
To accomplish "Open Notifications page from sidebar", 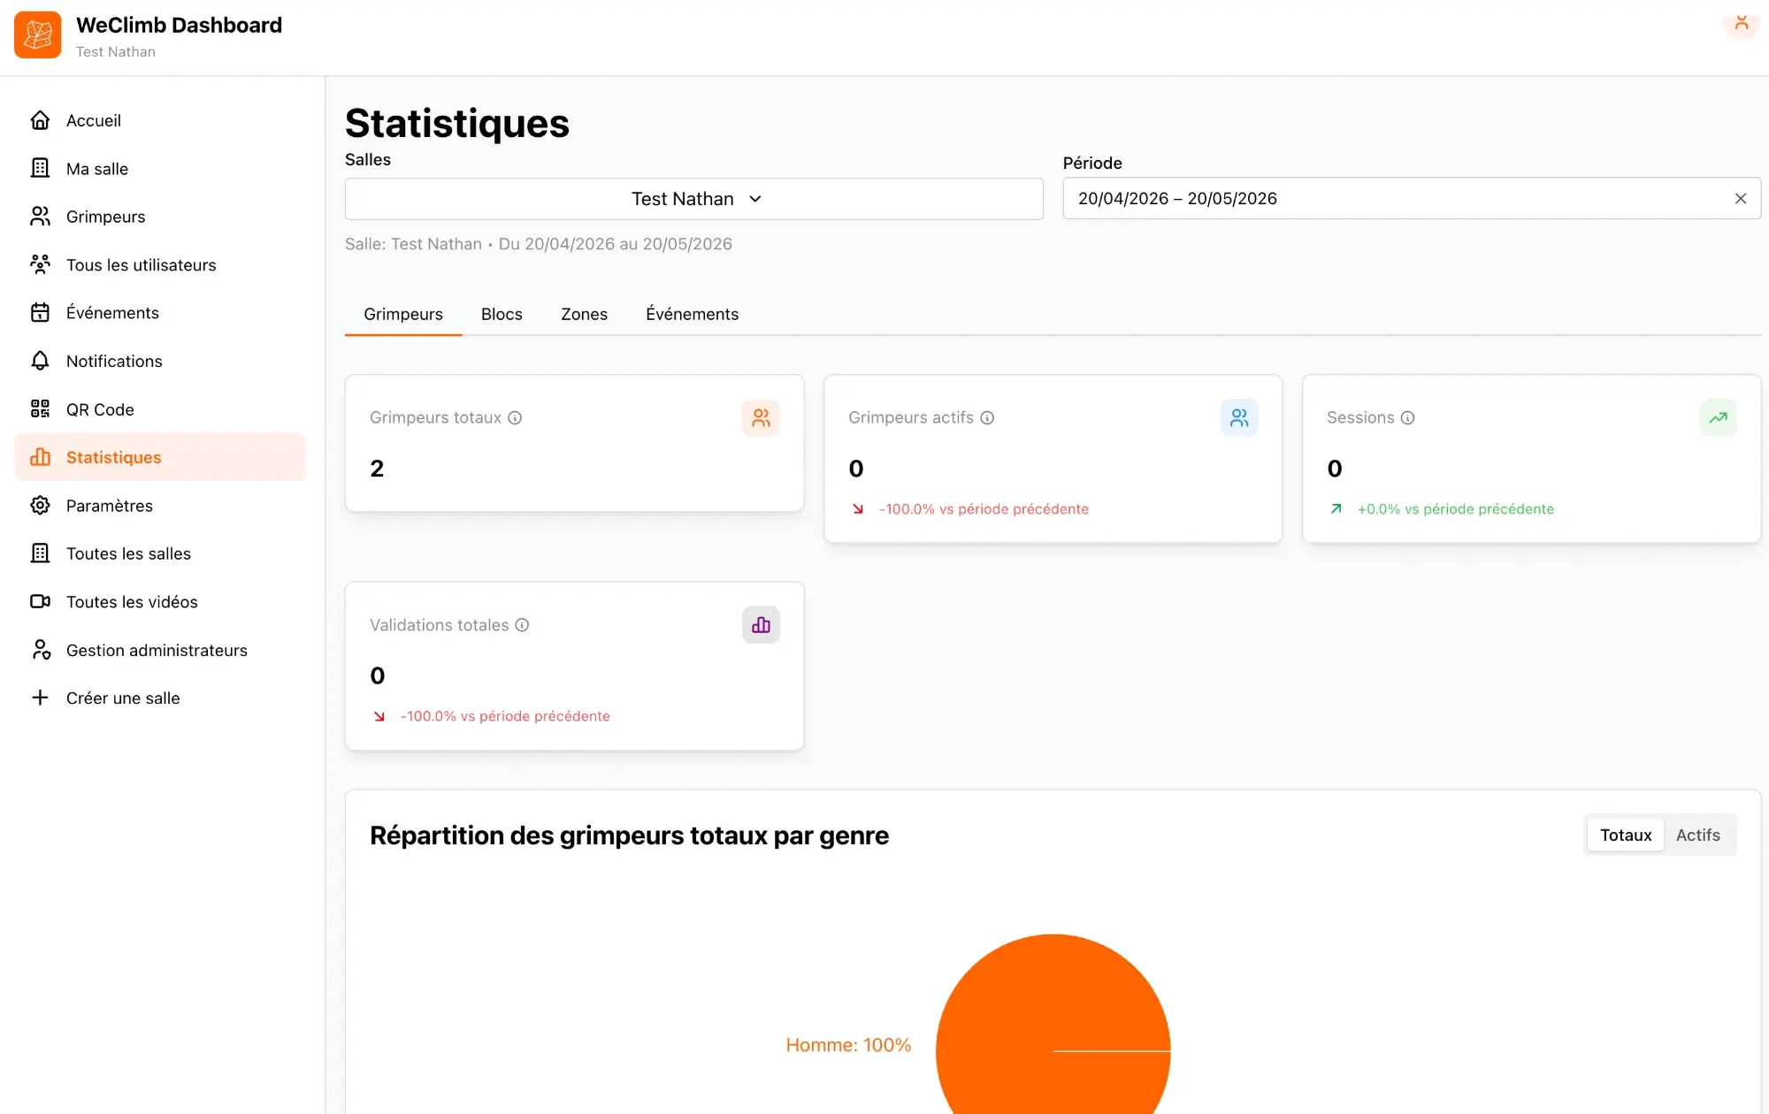I will coord(159,361).
